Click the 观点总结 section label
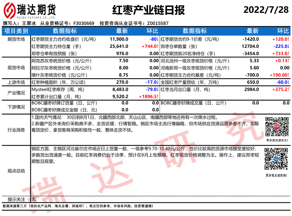 coord(16,171)
